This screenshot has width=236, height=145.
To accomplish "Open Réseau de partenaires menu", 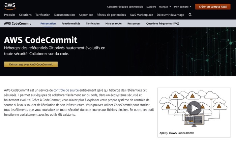I will pos(111,15).
